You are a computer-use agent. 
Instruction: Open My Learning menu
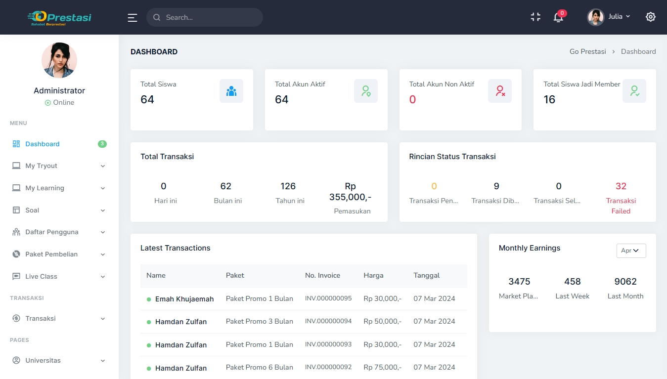(x=59, y=188)
